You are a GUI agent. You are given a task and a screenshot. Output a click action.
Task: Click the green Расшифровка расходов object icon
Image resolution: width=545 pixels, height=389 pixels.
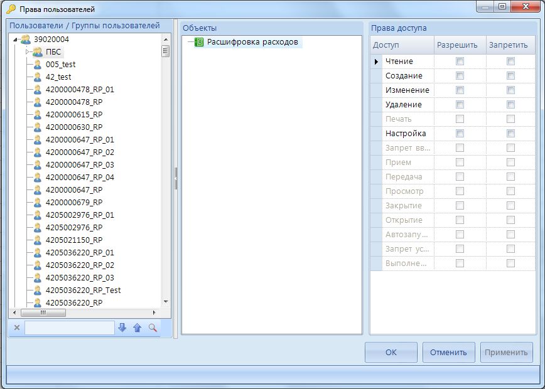click(x=199, y=43)
